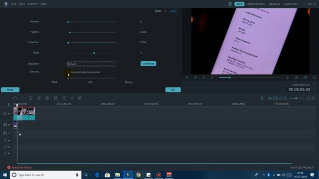Select the video clip on main track
Viewport: 319px width, 179px height.
tap(24, 114)
